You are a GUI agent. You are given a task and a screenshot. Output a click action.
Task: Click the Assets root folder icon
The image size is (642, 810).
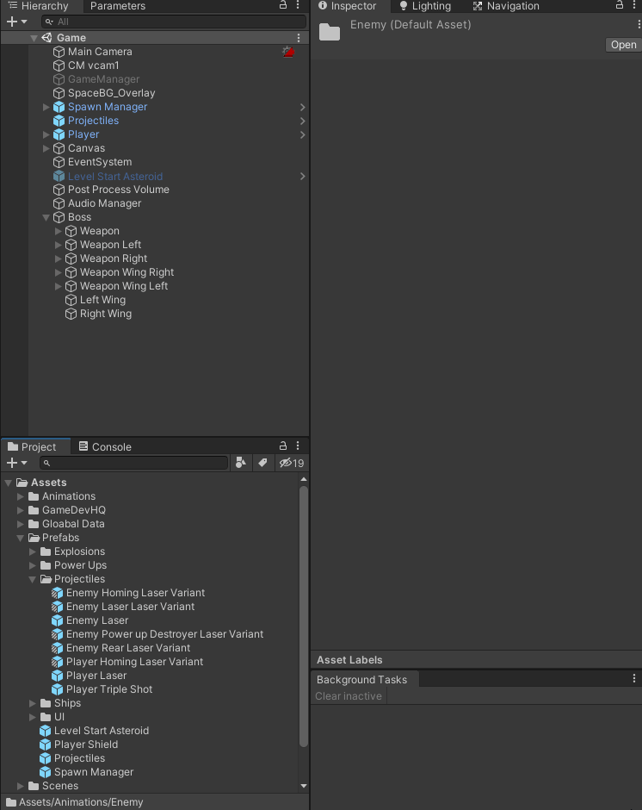coord(22,483)
